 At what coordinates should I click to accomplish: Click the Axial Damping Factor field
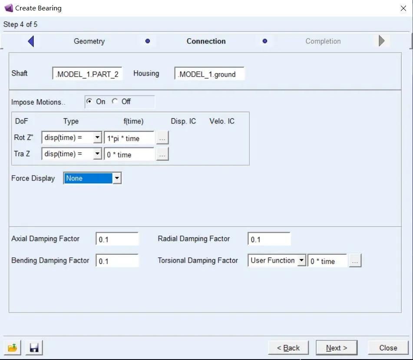point(117,239)
